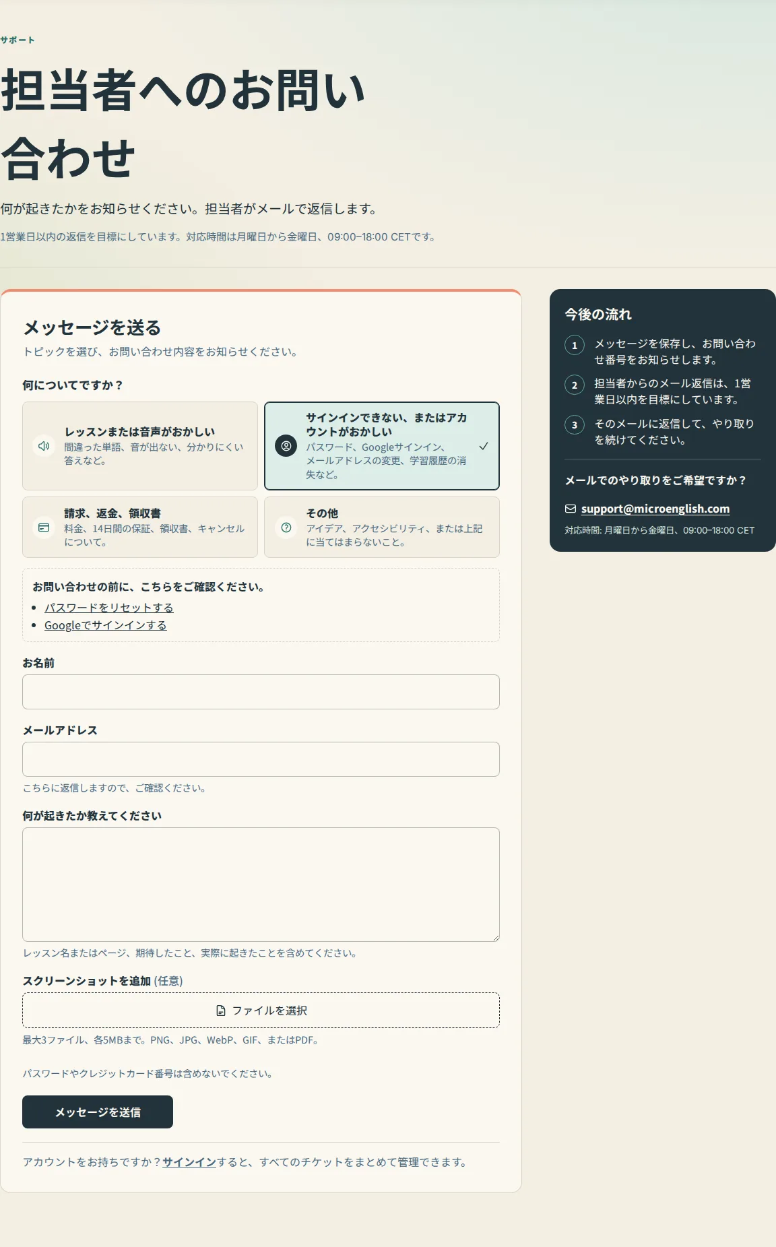This screenshot has height=1247, width=776.
Task: Focus the お名前 input field
Action: point(261,692)
